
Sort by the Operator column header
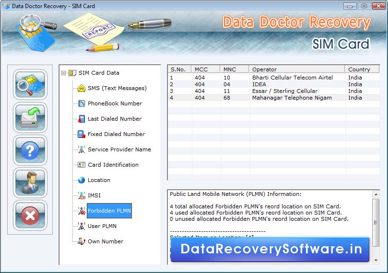point(297,69)
